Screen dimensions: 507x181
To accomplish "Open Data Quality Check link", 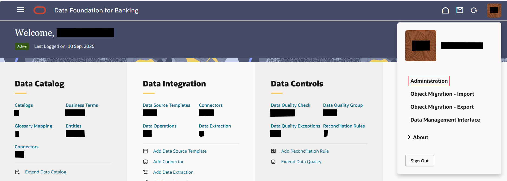I will pyautogui.click(x=290, y=105).
